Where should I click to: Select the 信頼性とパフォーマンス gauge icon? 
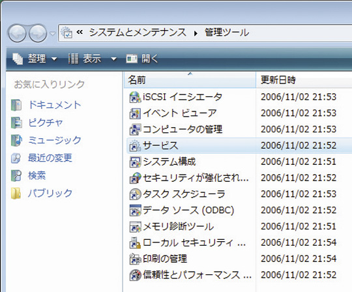[135, 275]
